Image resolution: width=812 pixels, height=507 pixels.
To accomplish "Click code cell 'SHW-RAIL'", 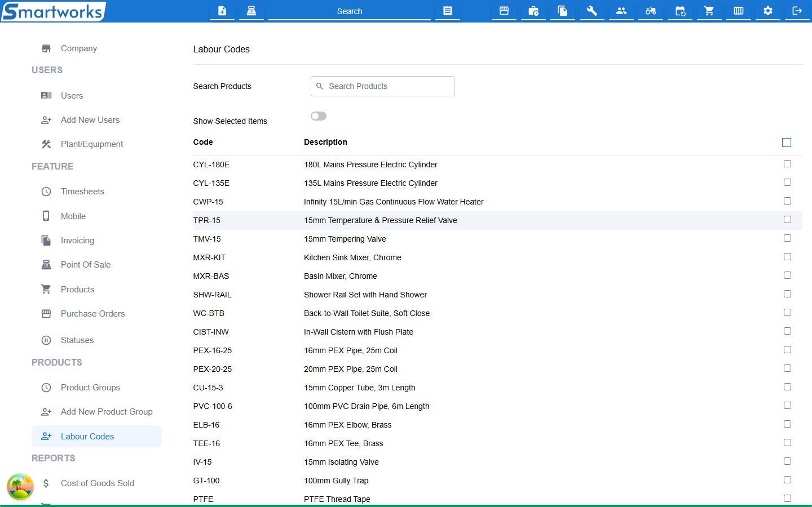I will [x=212, y=295].
